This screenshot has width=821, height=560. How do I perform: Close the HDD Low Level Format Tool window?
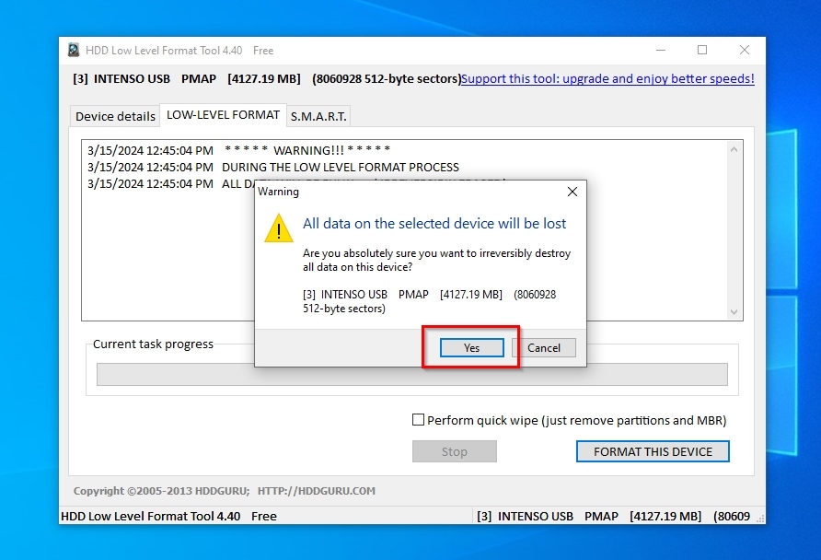coord(744,51)
